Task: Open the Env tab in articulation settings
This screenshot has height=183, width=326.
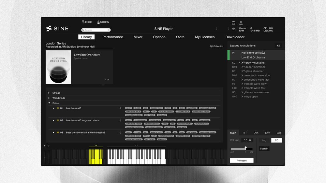Action: pos(267,133)
